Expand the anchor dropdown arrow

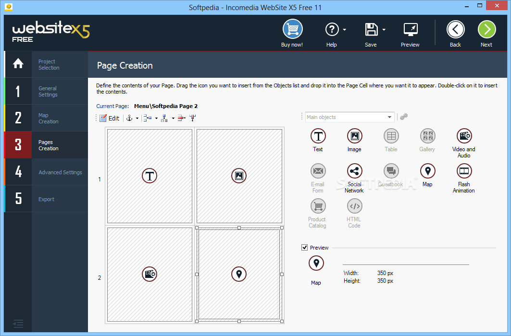point(137,119)
